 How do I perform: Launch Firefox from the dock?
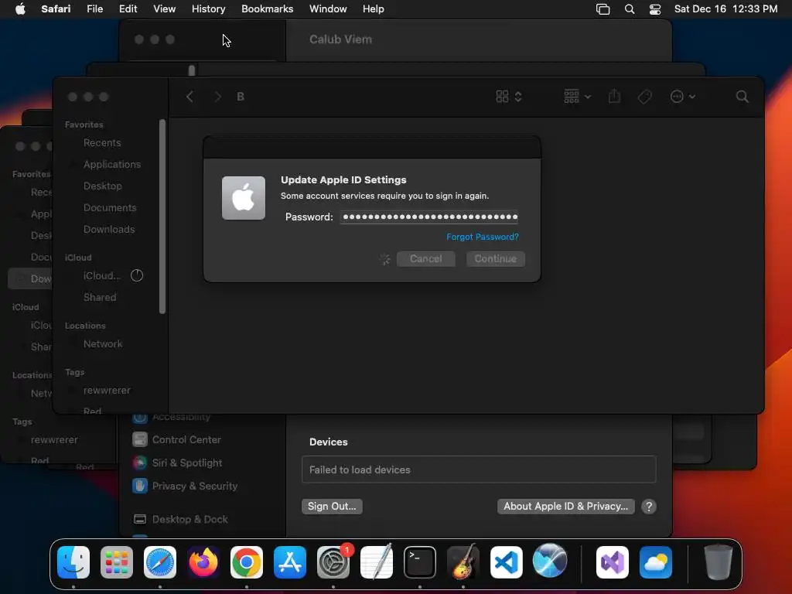pos(203,562)
